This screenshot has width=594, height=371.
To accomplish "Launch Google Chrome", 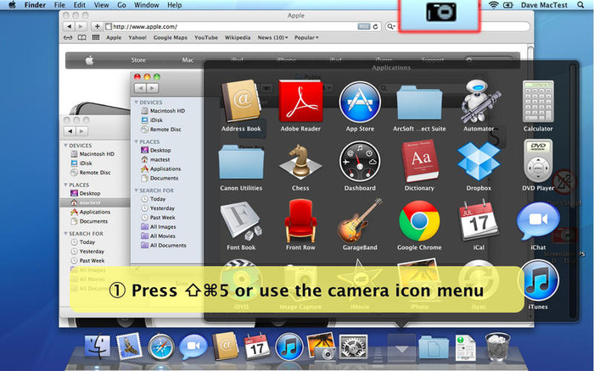I will click(x=419, y=221).
